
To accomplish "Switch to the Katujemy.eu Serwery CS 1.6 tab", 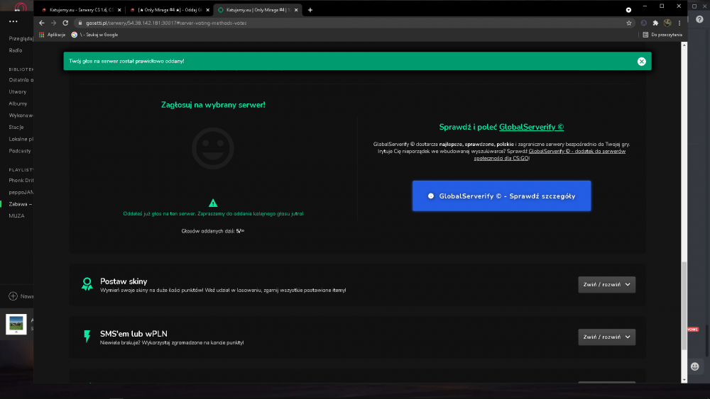I will (x=81, y=10).
